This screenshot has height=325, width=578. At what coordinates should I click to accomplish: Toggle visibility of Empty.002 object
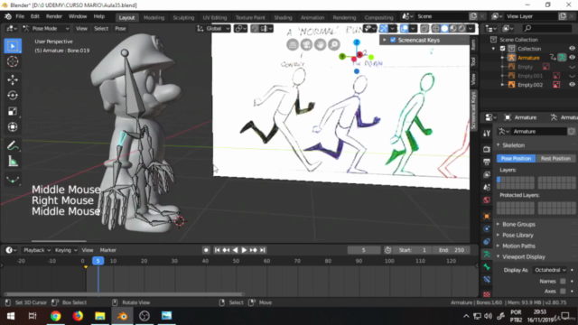(572, 84)
